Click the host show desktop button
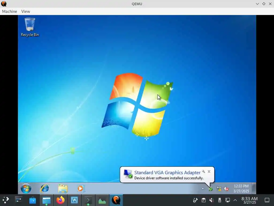 (267, 200)
